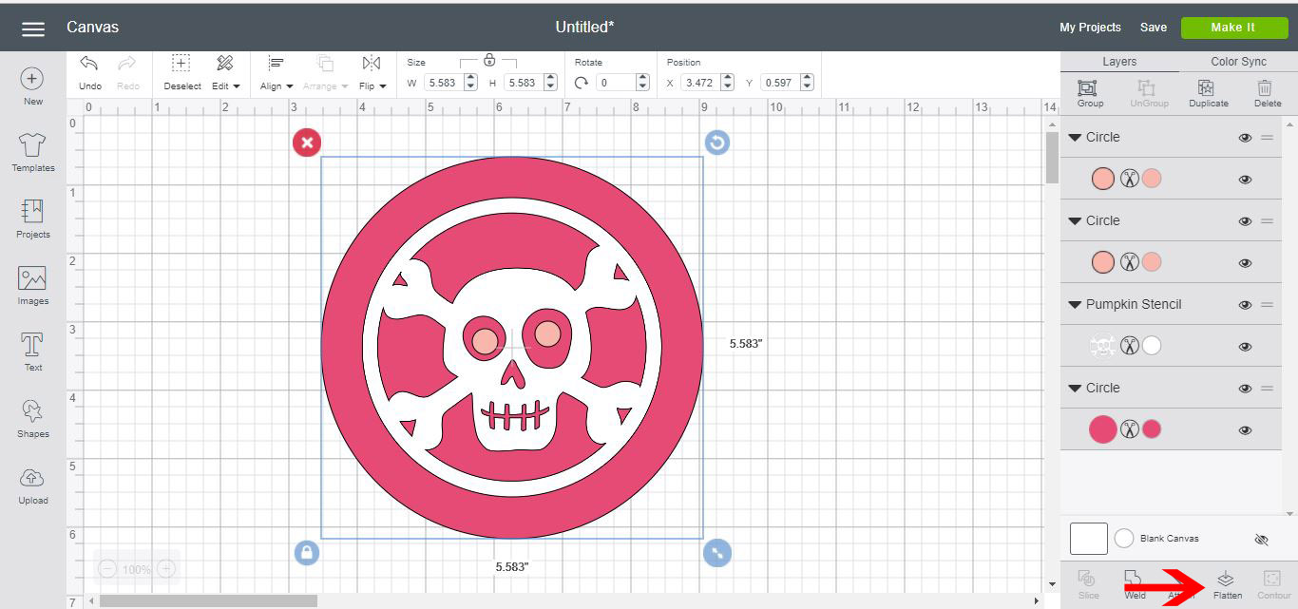1298x609 pixels.
Task: Click the Make It button
Action: (x=1233, y=27)
